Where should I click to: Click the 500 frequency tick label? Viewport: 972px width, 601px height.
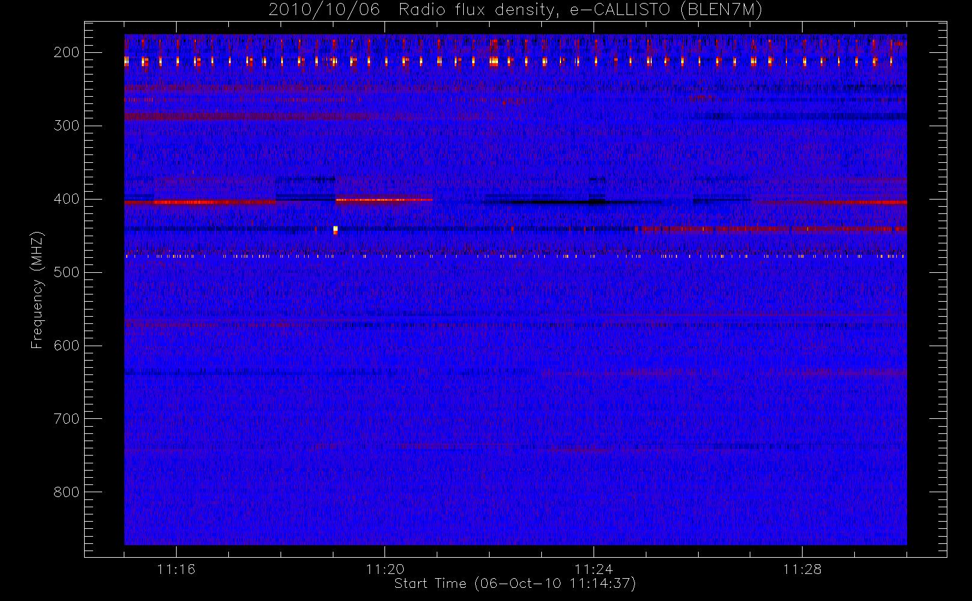(67, 272)
